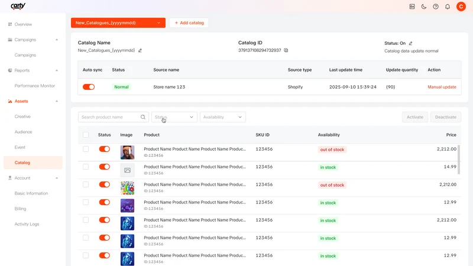Open notifications bell icon
The height and width of the screenshot is (266, 473).
tap(448, 7)
